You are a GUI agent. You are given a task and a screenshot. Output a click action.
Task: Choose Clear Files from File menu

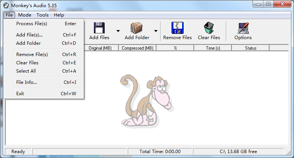pos(46,63)
